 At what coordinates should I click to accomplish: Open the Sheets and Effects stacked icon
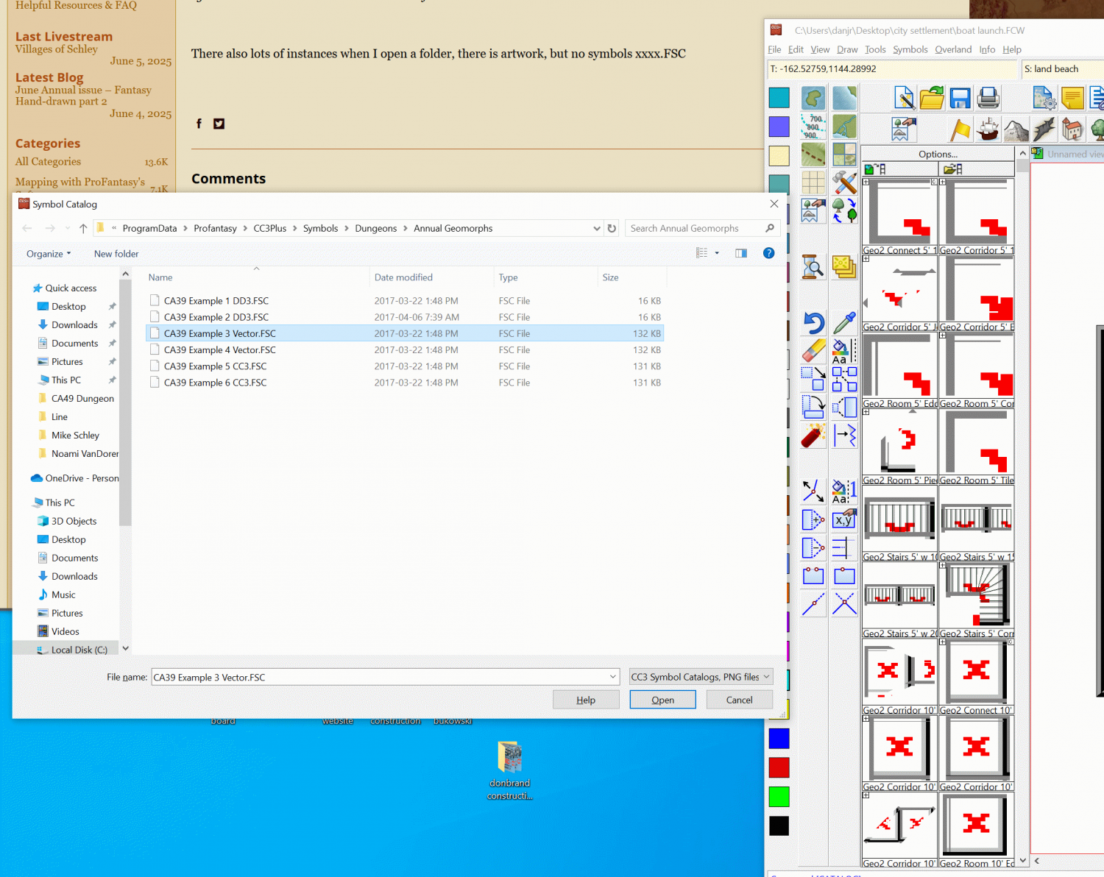(x=844, y=266)
